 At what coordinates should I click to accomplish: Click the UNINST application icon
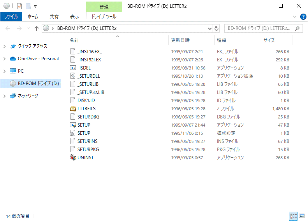click(x=73, y=158)
